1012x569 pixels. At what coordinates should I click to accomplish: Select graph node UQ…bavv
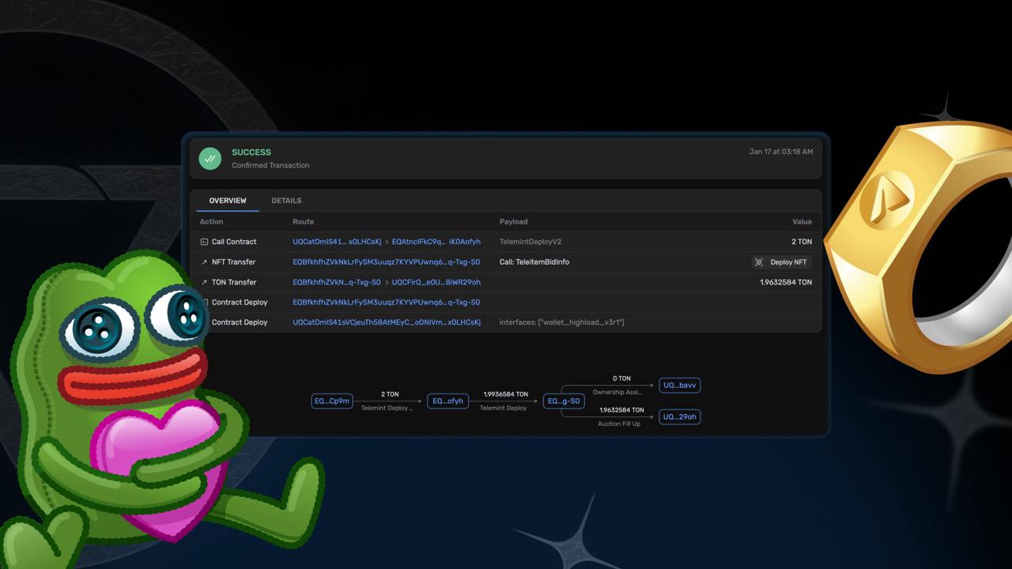click(680, 385)
